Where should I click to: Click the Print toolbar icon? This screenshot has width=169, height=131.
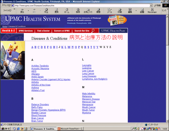click(x=120, y=10)
